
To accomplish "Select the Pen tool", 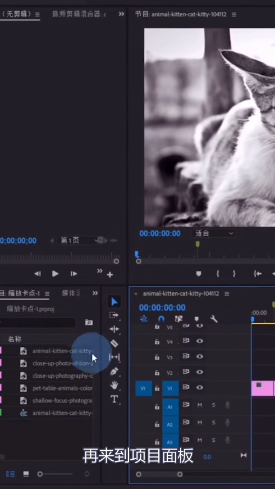I will coord(114,372).
